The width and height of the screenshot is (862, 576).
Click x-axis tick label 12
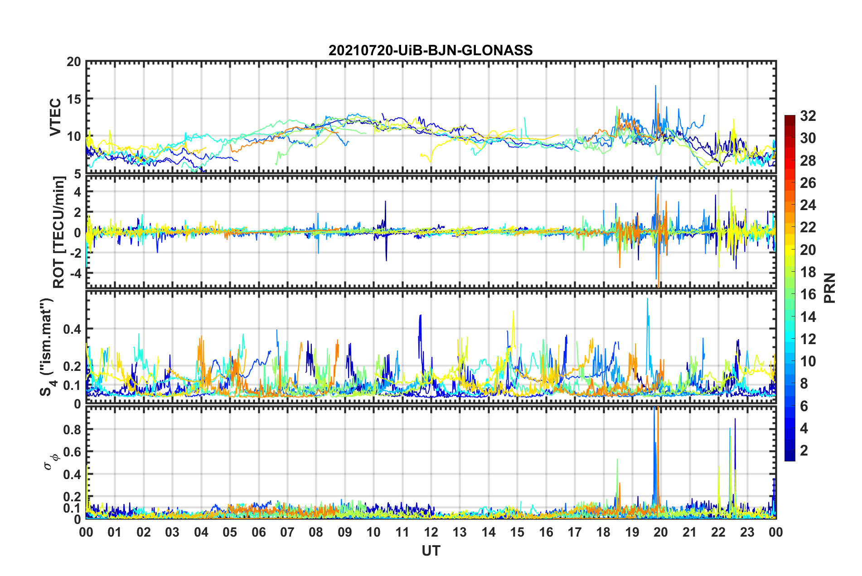click(x=431, y=532)
